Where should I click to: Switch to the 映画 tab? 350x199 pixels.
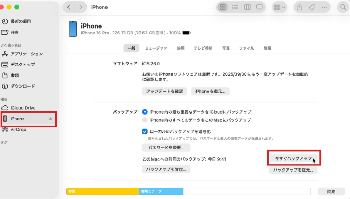(181, 48)
